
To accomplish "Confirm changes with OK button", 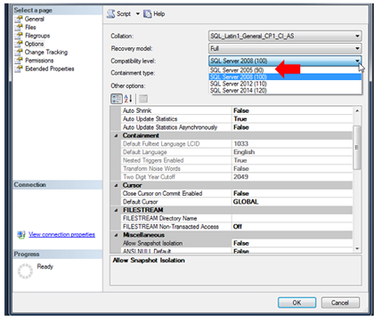I will click(297, 303).
